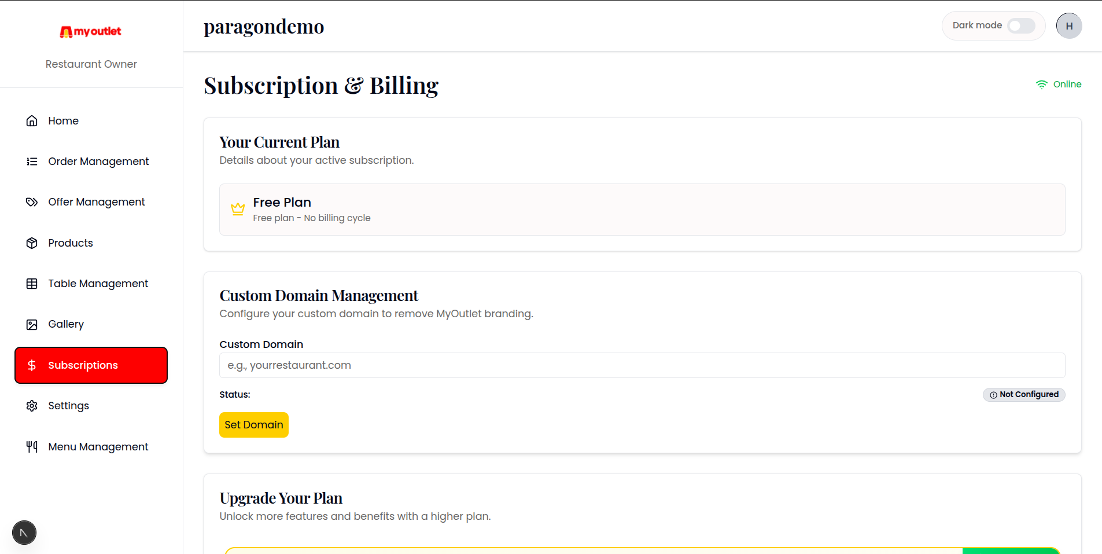Click the Offer Management tag icon

pyautogui.click(x=32, y=202)
